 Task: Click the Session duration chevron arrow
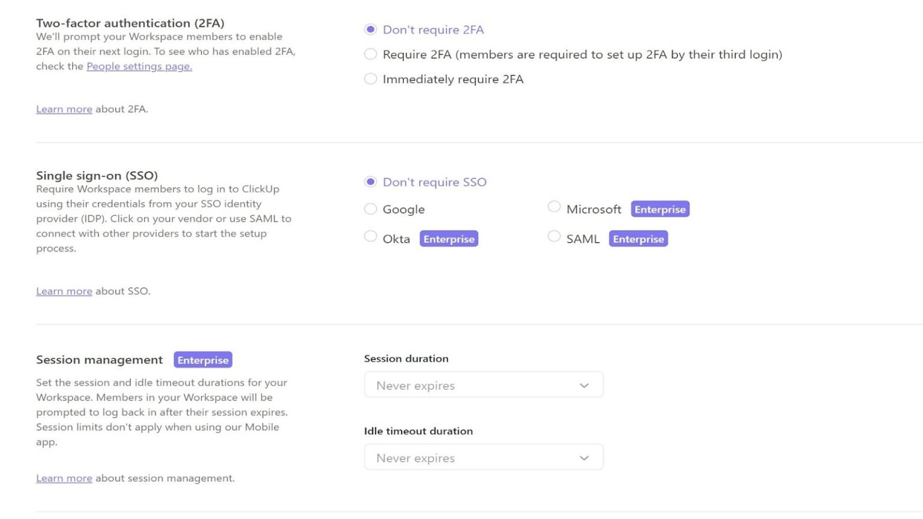(584, 386)
